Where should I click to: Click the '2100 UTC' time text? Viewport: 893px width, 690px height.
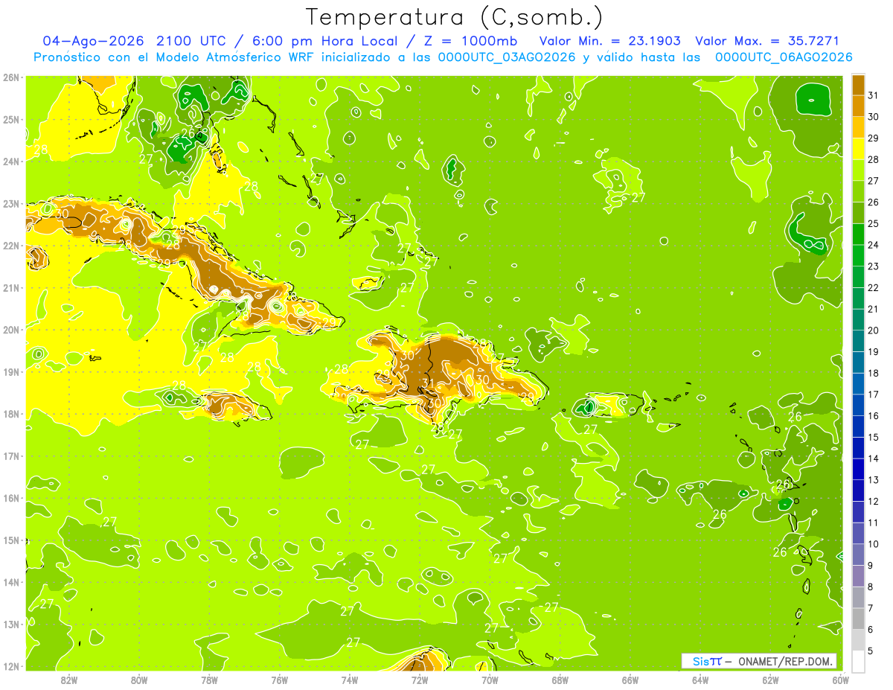tap(191, 41)
